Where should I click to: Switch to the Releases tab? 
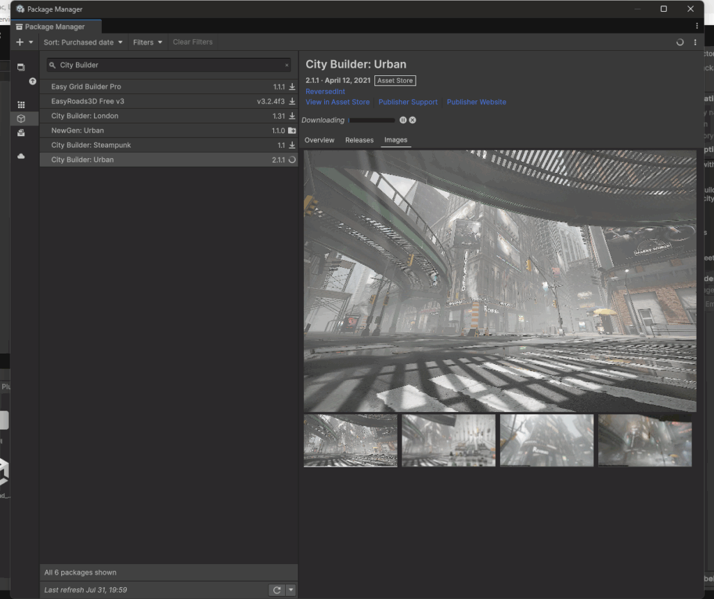pos(359,140)
